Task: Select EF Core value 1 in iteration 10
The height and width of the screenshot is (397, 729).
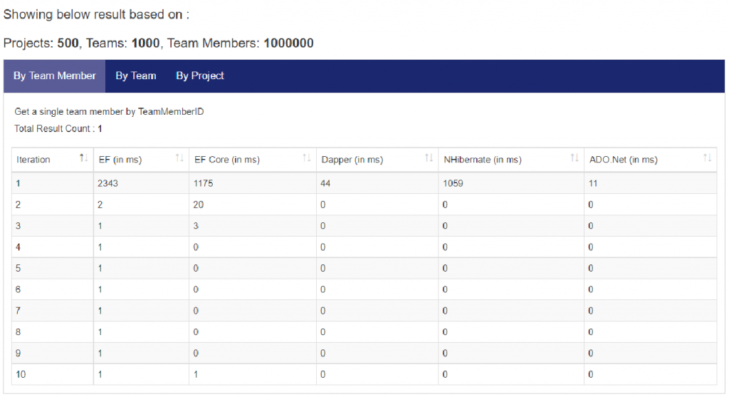Action: coord(196,374)
